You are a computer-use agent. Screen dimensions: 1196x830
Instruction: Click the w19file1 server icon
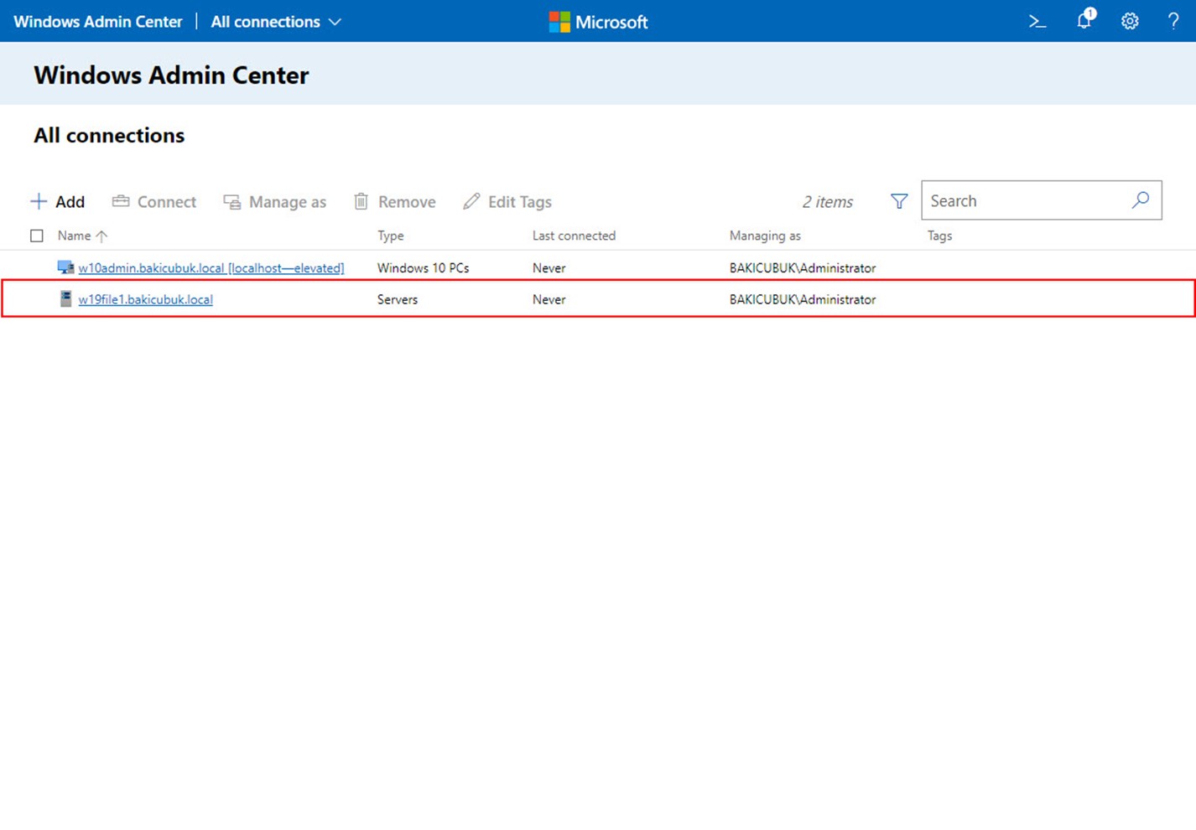tap(65, 298)
